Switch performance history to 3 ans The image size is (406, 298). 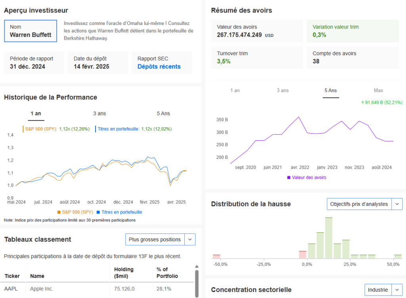(100, 114)
